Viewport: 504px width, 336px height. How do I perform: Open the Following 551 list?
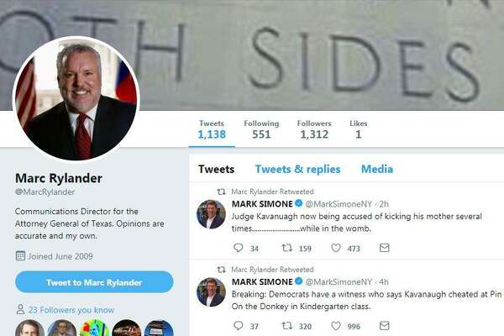[261, 129]
